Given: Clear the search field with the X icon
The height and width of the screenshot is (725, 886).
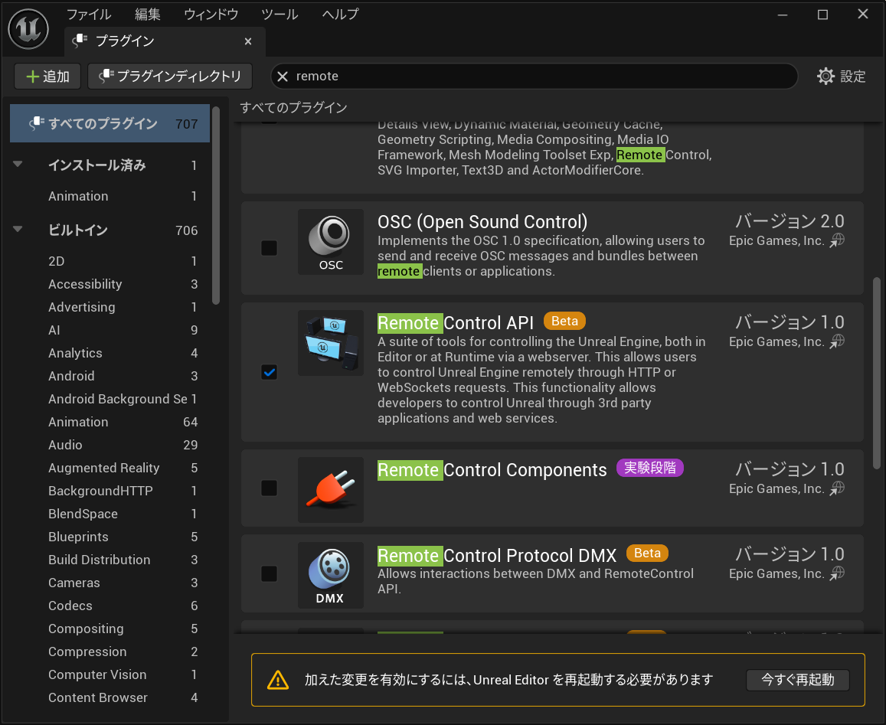Looking at the screenshot, I should click(x=283, y=77).
